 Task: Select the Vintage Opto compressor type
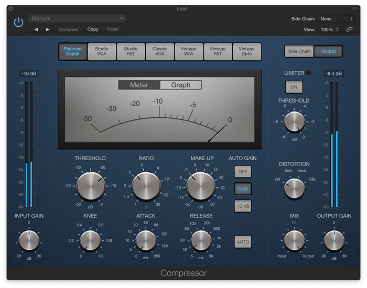[x=246, y=51]
